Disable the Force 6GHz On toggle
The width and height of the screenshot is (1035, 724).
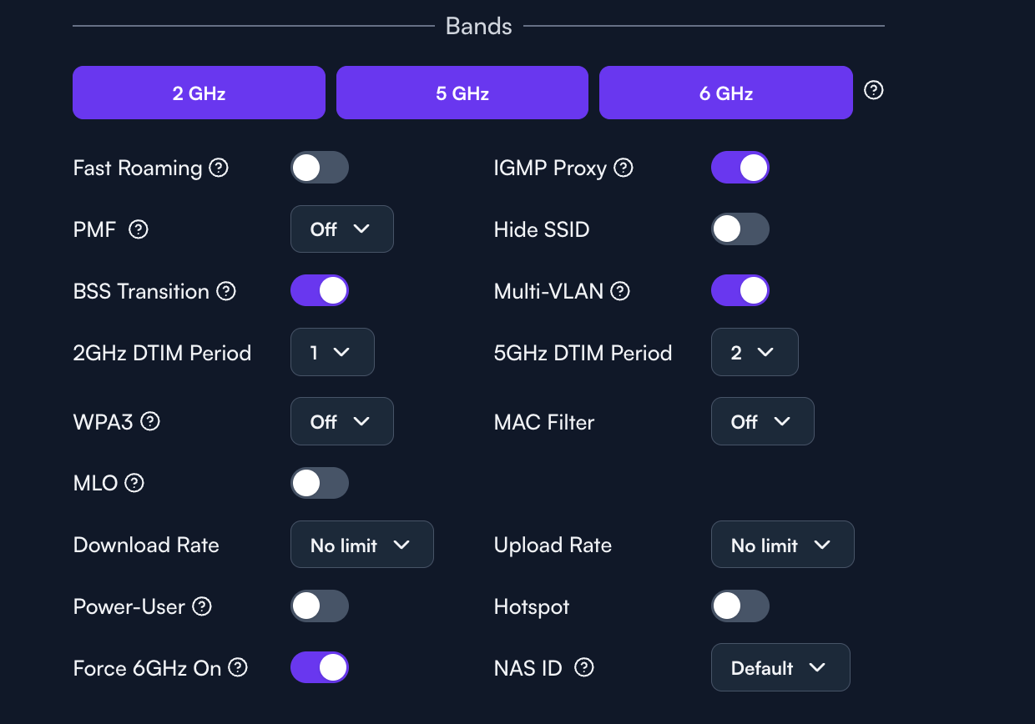pos(320,667)
